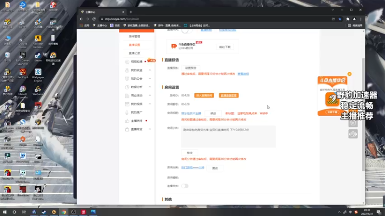Viewport: 385px width, 216px height.
Task: Click the 直播带货 shopping bag icon
Action: 127,129
